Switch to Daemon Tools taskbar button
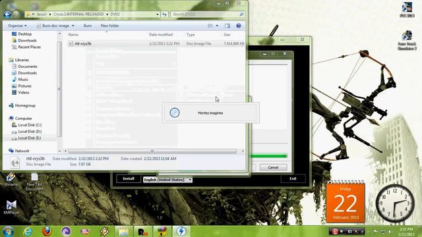 pyautogui.click(x=181, y=231)
